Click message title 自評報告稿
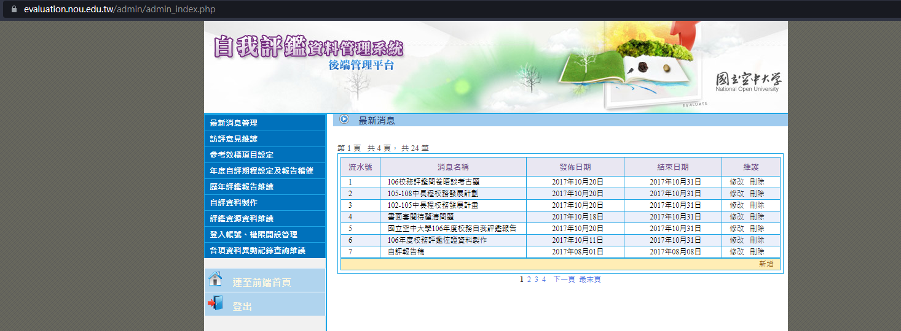 click(x=406, y=252)
